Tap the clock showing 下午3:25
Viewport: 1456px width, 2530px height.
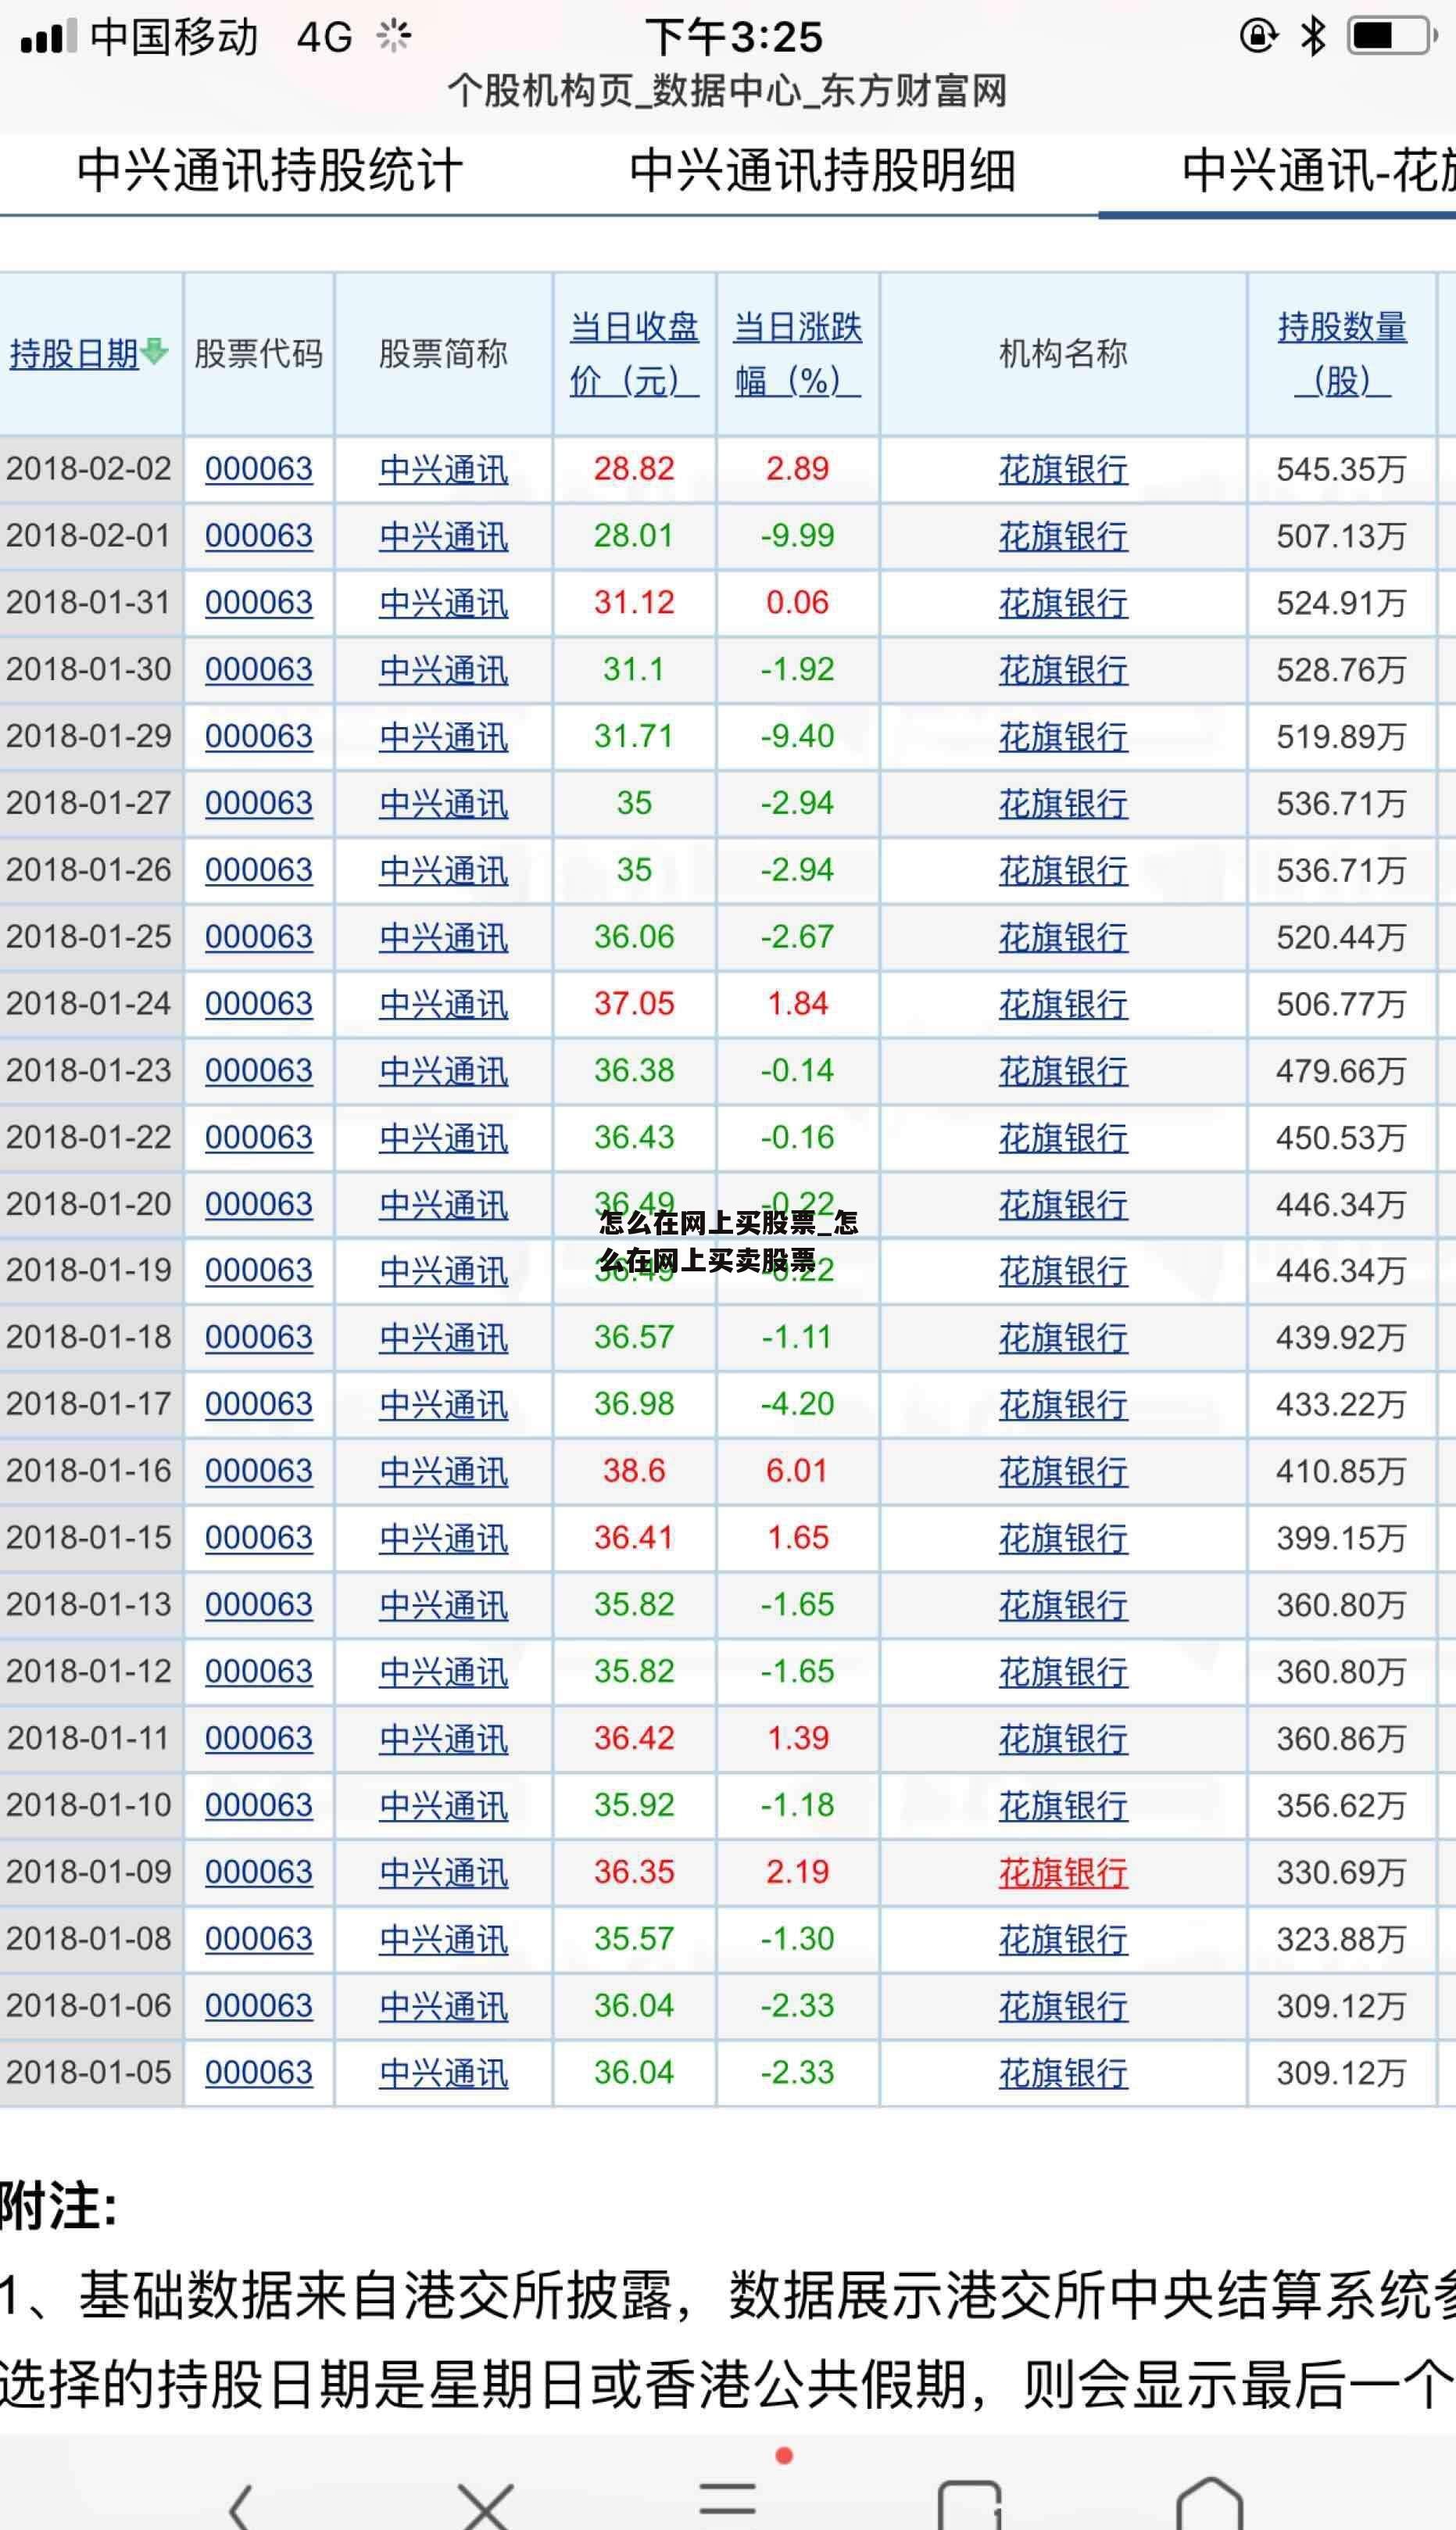[x=734, y=37]
